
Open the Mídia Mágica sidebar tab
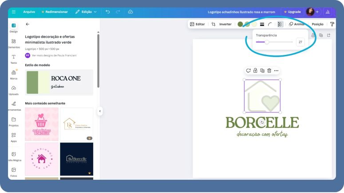point(14,156)
